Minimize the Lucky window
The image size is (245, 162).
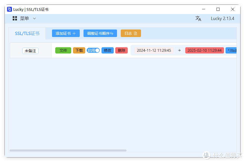(203, 9)
